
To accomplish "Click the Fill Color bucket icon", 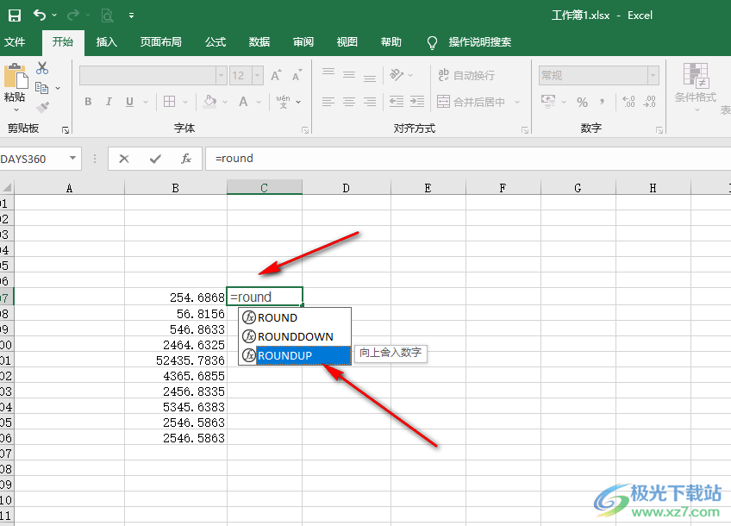I will tap(210, 102).
